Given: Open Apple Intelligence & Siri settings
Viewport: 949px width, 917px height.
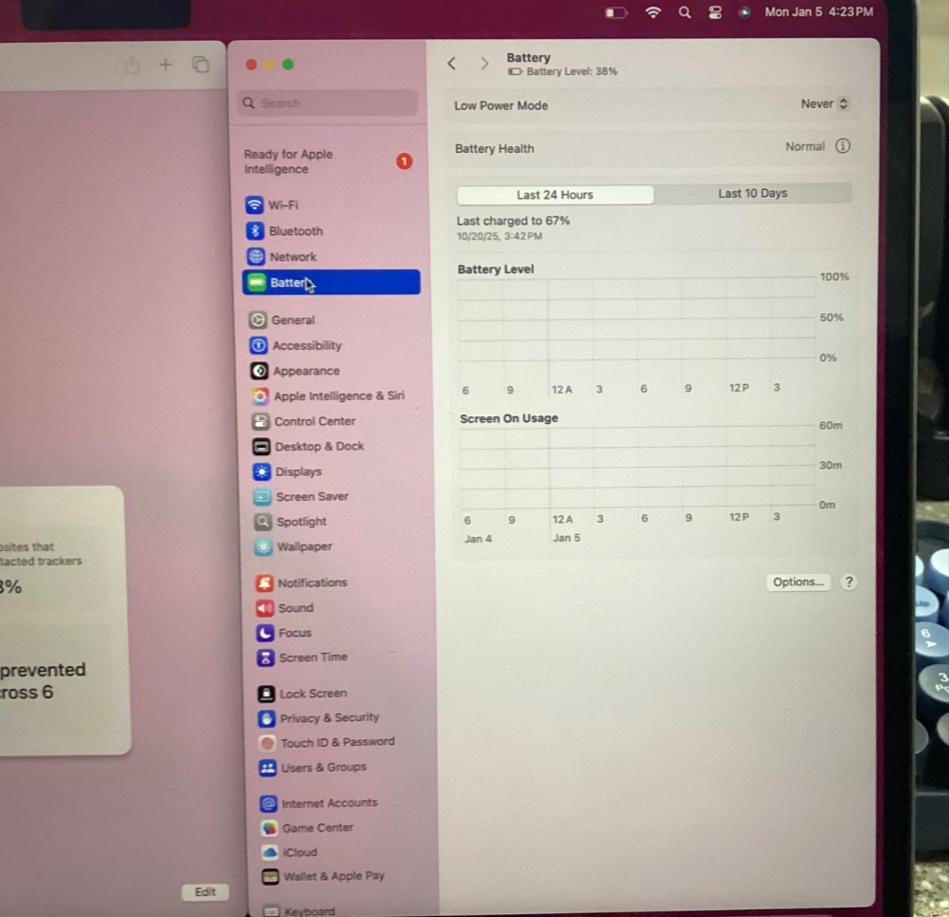Looking at the screenshot, I should (337, 396).
